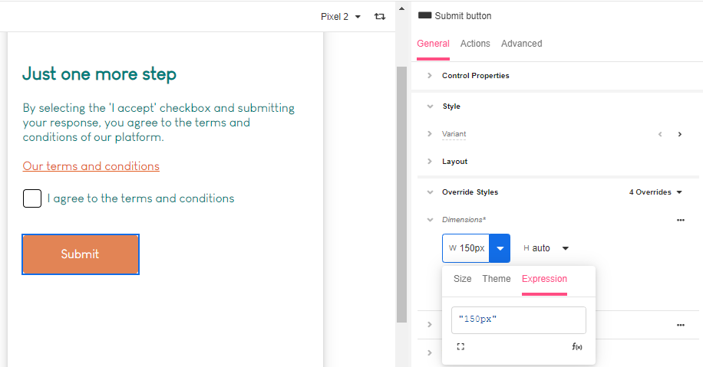Screen dimensions: 703x367
Task: Rotate the device preview orientation
Action: pyautogui.click(x=380, y=17)
